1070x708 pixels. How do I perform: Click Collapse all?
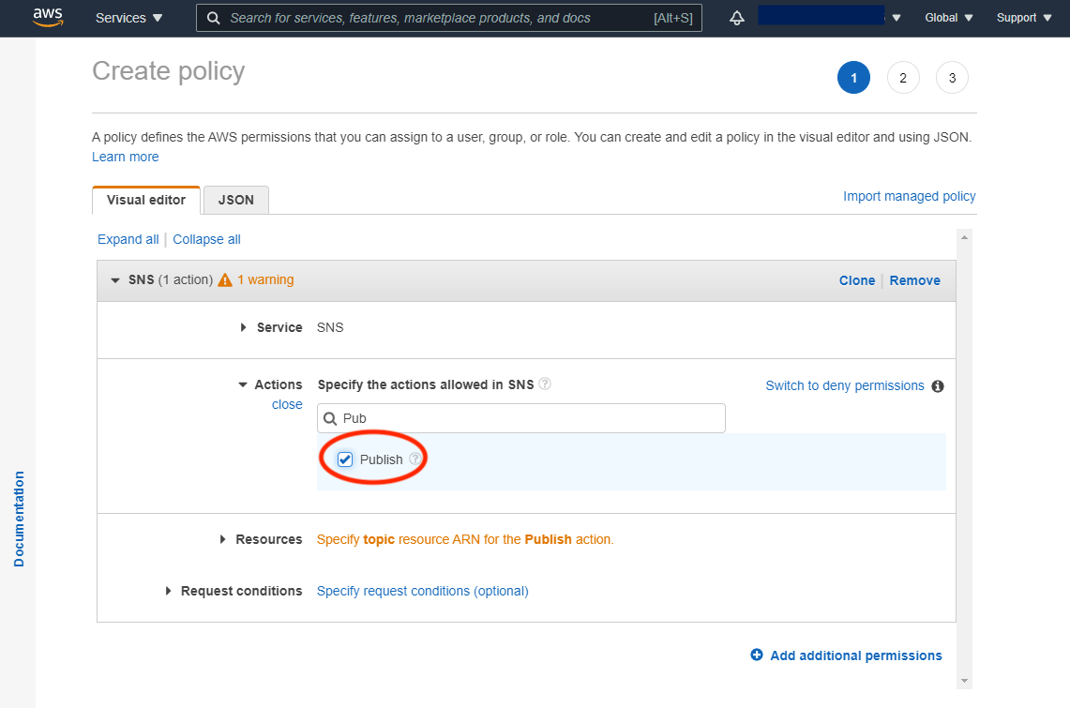pos(206,239)
